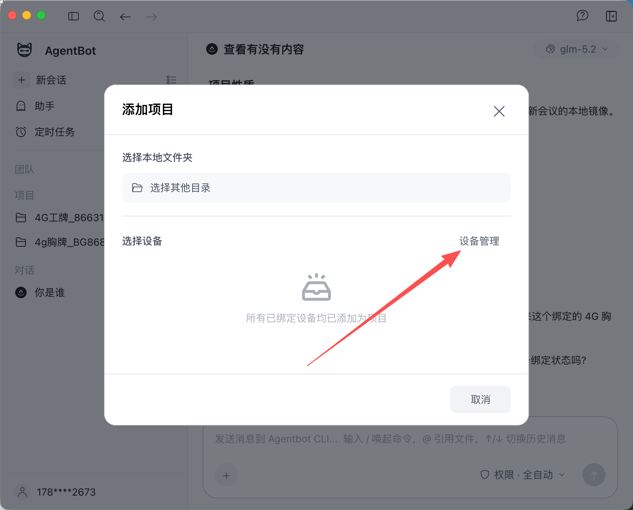Choose 选择其他目录 folder option
This screenshot has width=633, height=510.
click(316, 188)
